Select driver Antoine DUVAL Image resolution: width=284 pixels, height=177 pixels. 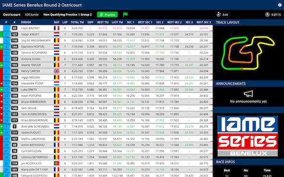(31, 59)
